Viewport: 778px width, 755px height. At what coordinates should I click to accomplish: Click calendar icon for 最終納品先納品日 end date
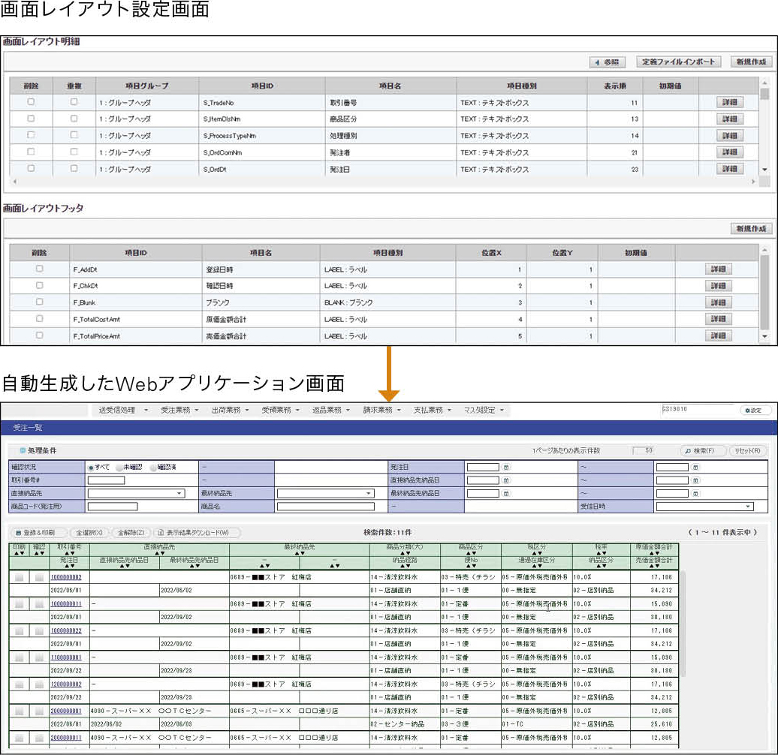[695, 494]
